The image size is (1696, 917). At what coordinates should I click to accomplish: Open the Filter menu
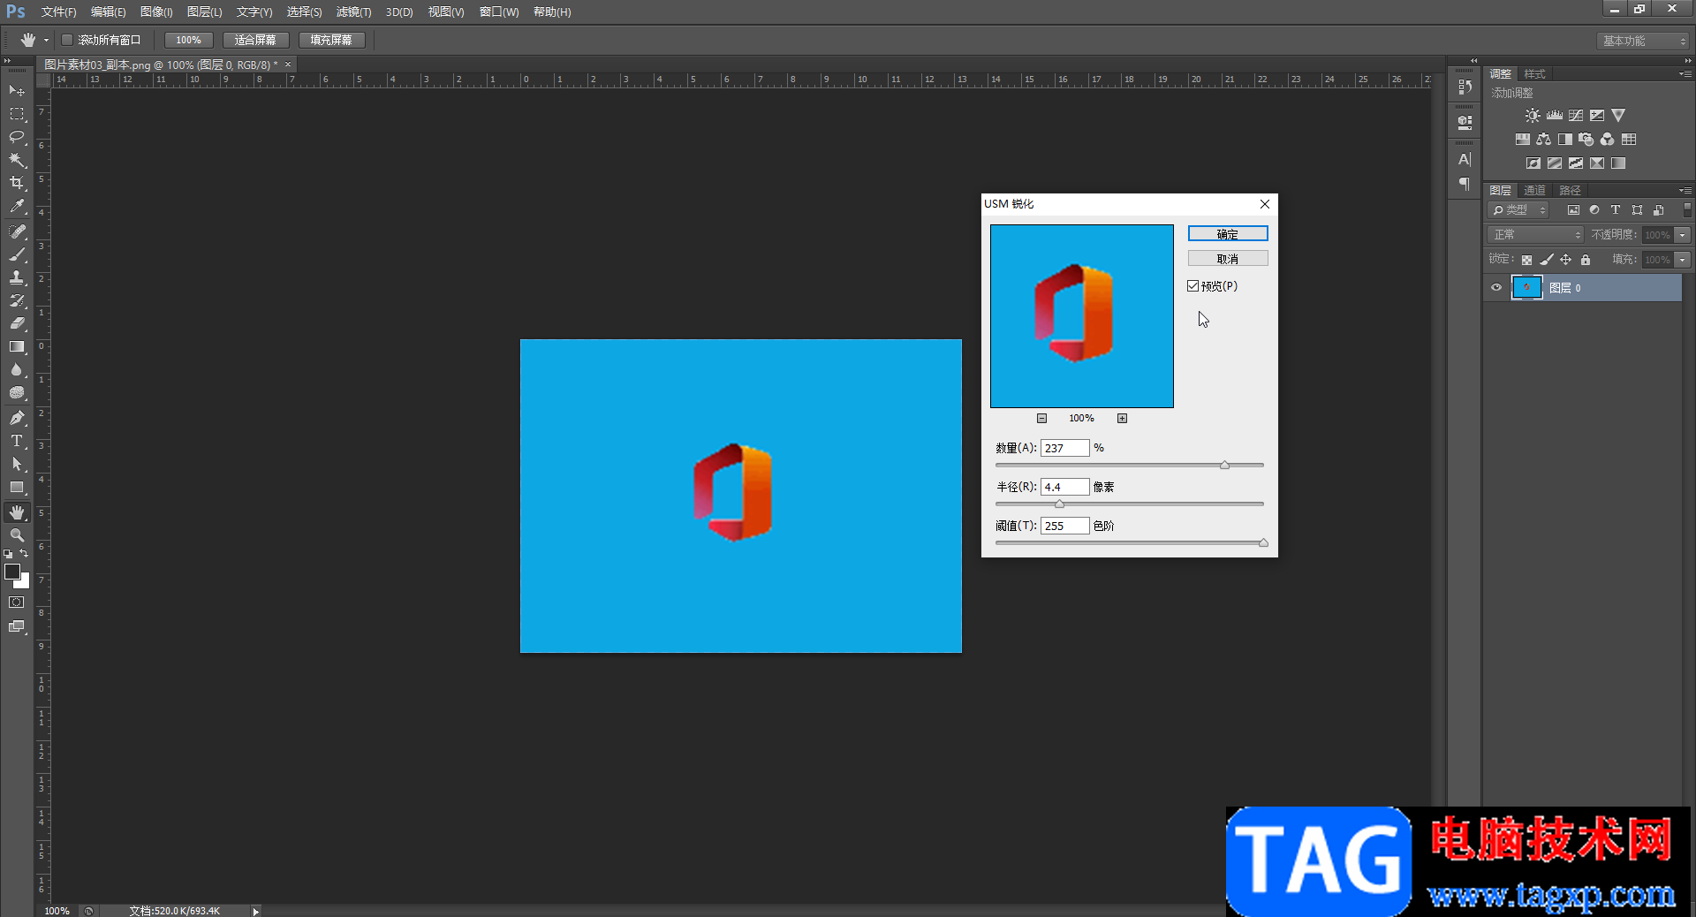(x=353, y=12)
